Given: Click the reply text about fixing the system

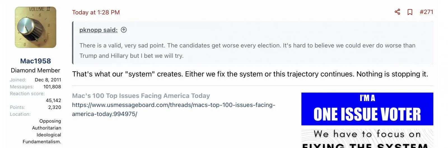Looking at the screenshot, I should click(x=250, y=74).
